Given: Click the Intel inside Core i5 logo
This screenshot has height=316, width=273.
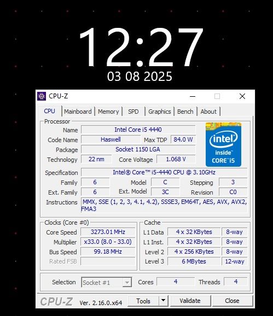Looking at the screenshot, I should pyautogui.click(x=223, y=144).
